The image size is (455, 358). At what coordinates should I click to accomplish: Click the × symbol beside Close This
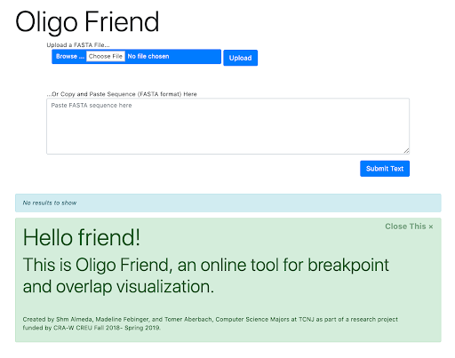pyautogui.click(x=431, y=227)
